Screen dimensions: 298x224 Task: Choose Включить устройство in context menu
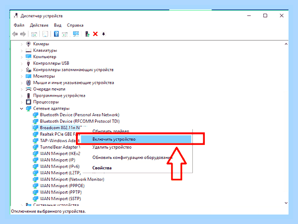click(x=136, y=139)
